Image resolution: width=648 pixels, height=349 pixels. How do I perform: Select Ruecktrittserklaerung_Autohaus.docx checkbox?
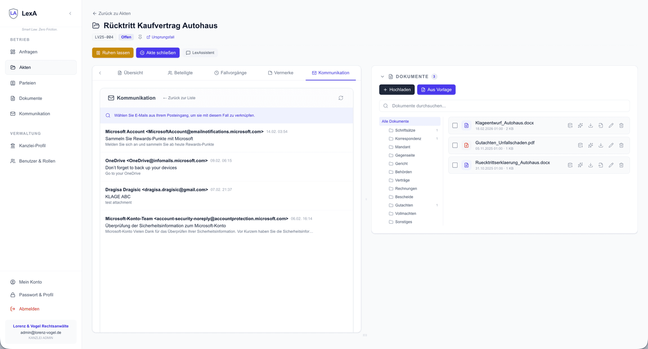coord(455,165)
